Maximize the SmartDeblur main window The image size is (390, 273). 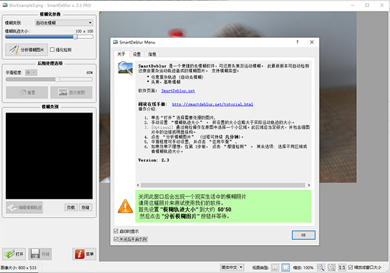tap(367, 5)
